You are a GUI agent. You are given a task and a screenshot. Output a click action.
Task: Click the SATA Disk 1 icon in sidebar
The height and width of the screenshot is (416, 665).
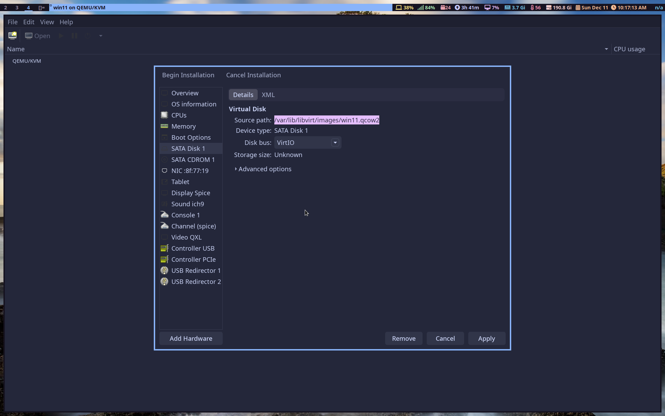point(164,148)
